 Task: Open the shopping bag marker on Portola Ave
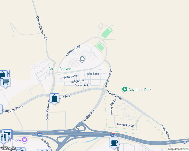click(x=55, y=99)
